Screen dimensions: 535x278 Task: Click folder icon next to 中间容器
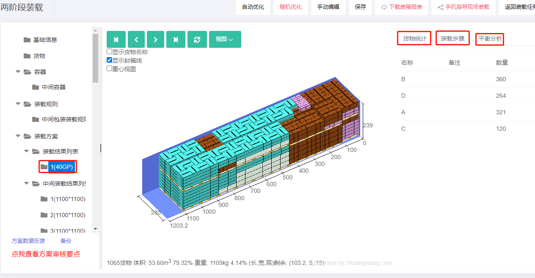tap(36, 87)
